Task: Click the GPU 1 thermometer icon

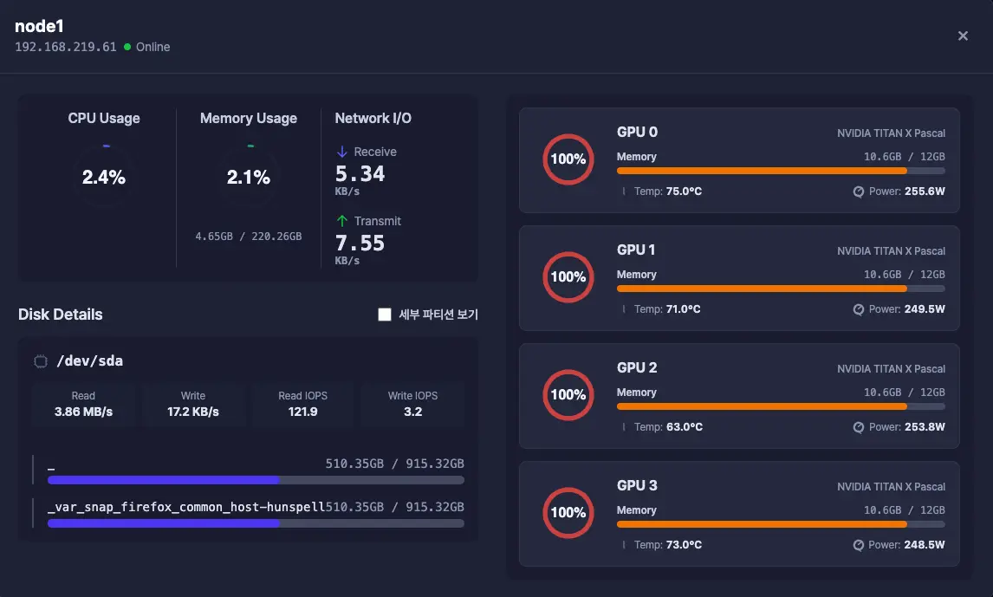Action: click(x=624, y=309)
